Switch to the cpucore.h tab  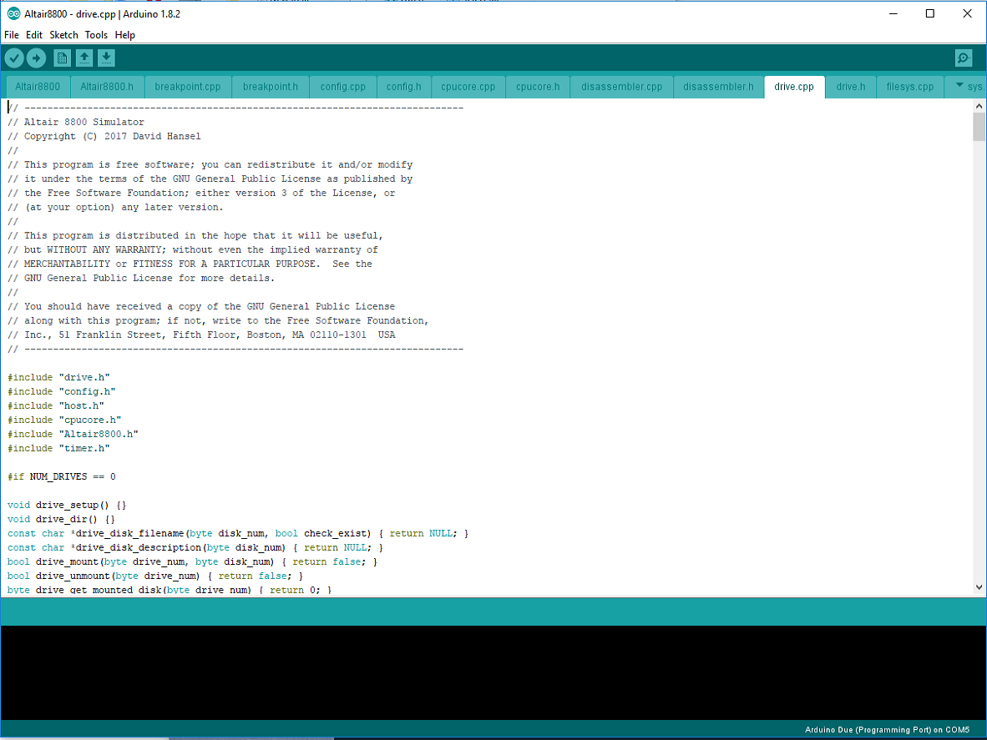[538, 87]
